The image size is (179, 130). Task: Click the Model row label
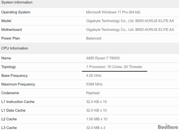point(6,21)
